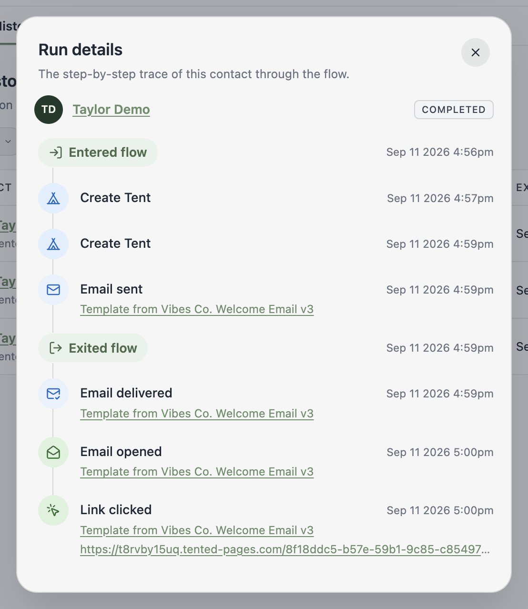Click the Email delivered envelope icon
The height and width of the screenshot is (609, 528).
53,394
